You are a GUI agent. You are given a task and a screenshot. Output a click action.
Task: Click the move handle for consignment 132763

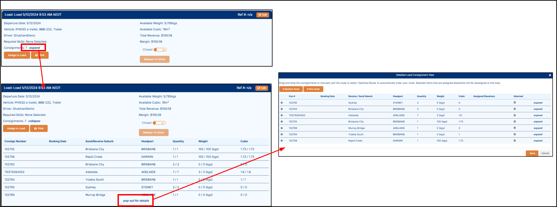point(282,109)
